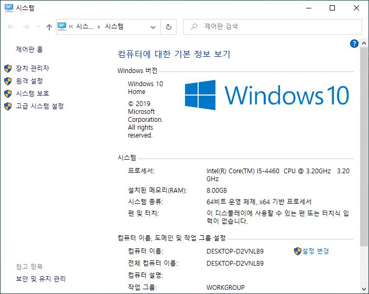Open 제어판 홈 link

coord(29,49)
